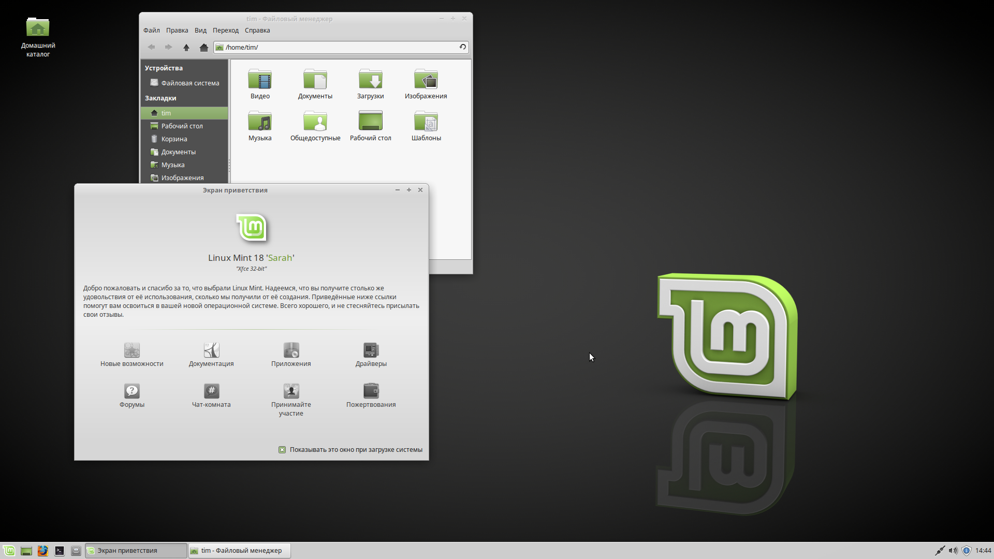Screen dimensions: 994x559
Task: Open the Загрузки folder
Action: click(x=371, y=84)
